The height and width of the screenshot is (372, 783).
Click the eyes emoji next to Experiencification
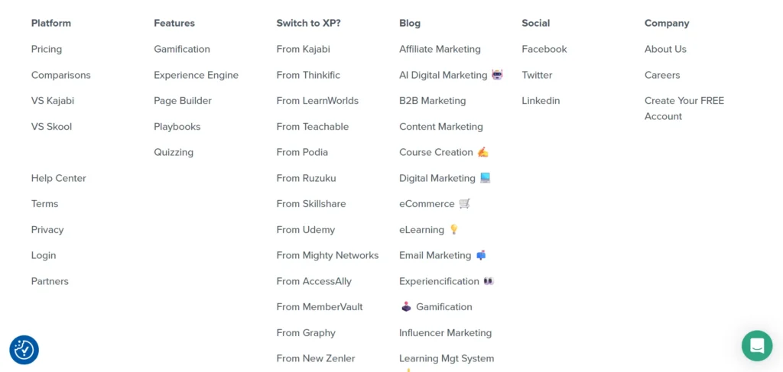click(489, 281)
